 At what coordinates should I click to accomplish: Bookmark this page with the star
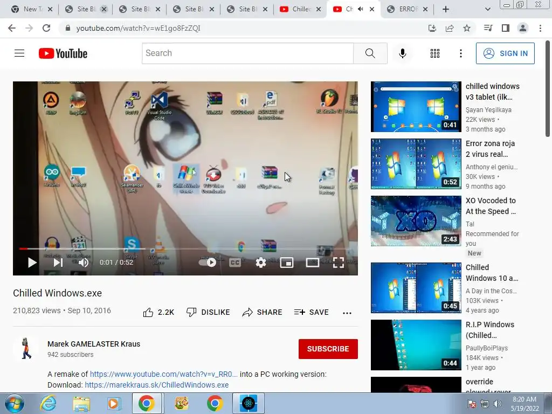467,28
